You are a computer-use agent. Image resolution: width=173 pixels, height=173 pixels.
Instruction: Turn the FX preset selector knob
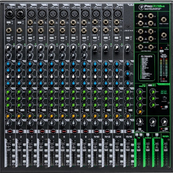click(x=165, y=98)
